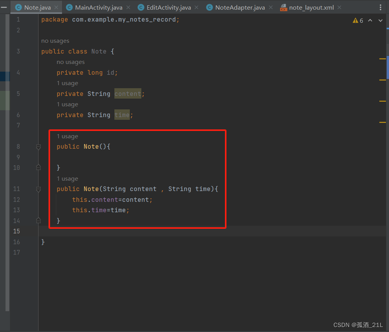389x332 pixels.
Task: Click 'no usages' hint above id field
Action: click(x=70, y=62)
